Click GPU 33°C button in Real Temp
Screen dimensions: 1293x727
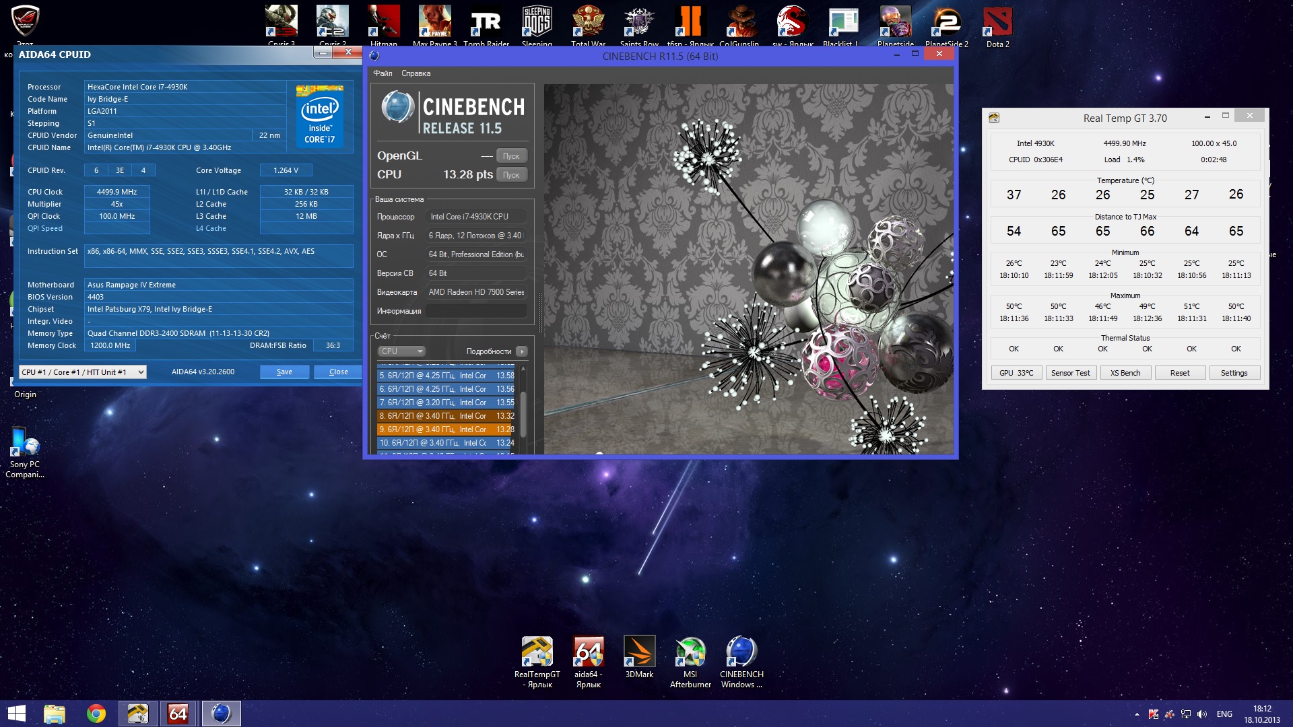1016,373
